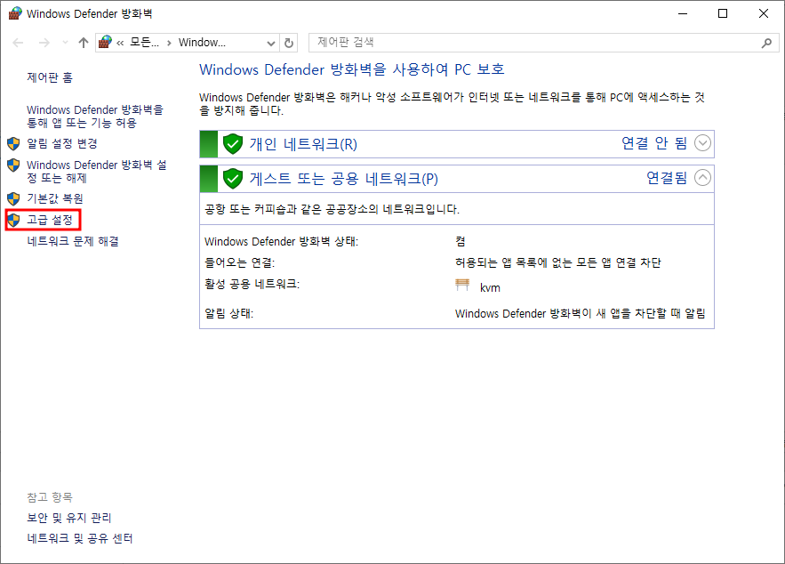The height and width of the screenshot is (564, 785).
Task: Open recent locations dropdown arrow
Action: [65, 43]
